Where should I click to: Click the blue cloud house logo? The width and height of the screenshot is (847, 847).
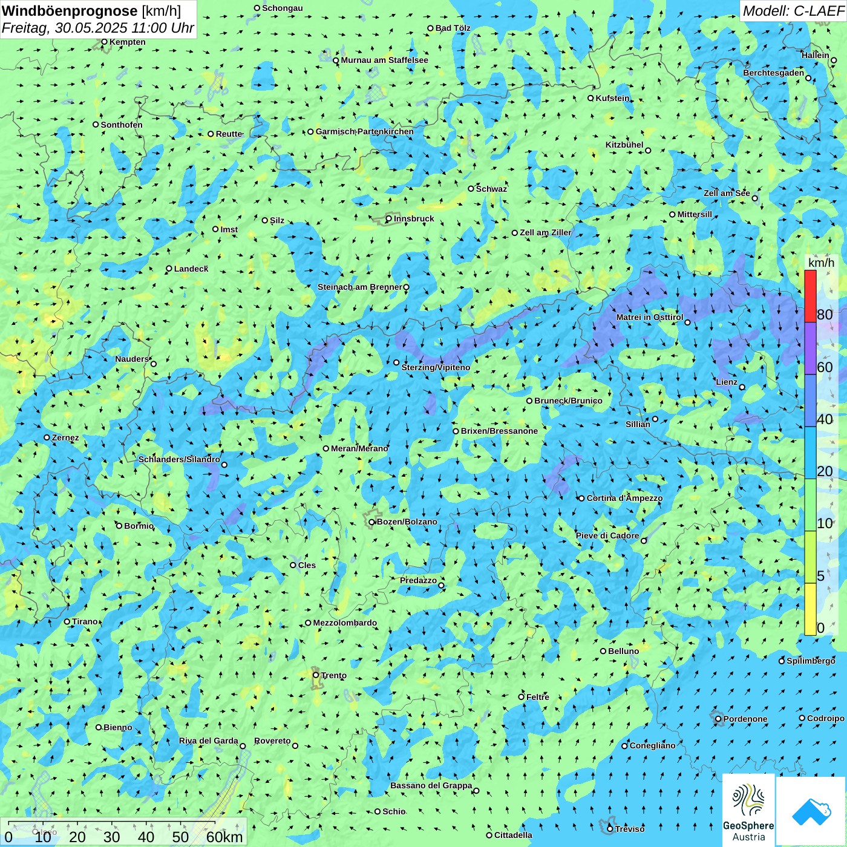(x=811, y=811)
